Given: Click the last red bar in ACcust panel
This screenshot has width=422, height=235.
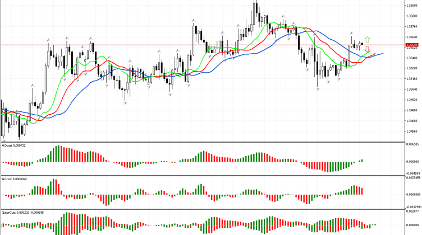Looking at the screenshot, I should pyautogui.click(x=362, y=191).
